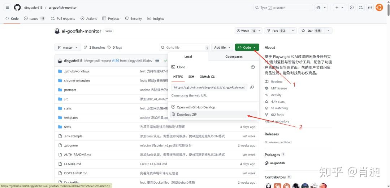
Task: Click dingyufei615 author avatar in commit row
Action: coord(60,61)
